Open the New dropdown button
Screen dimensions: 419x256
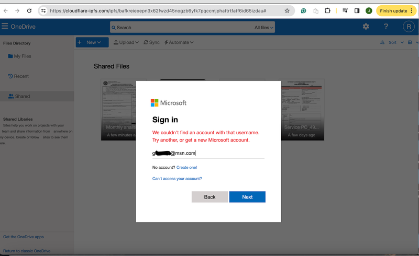click(92, 42)
